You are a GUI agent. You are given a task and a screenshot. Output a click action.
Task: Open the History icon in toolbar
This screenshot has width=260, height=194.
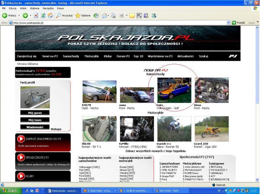[x=96, y=16]
